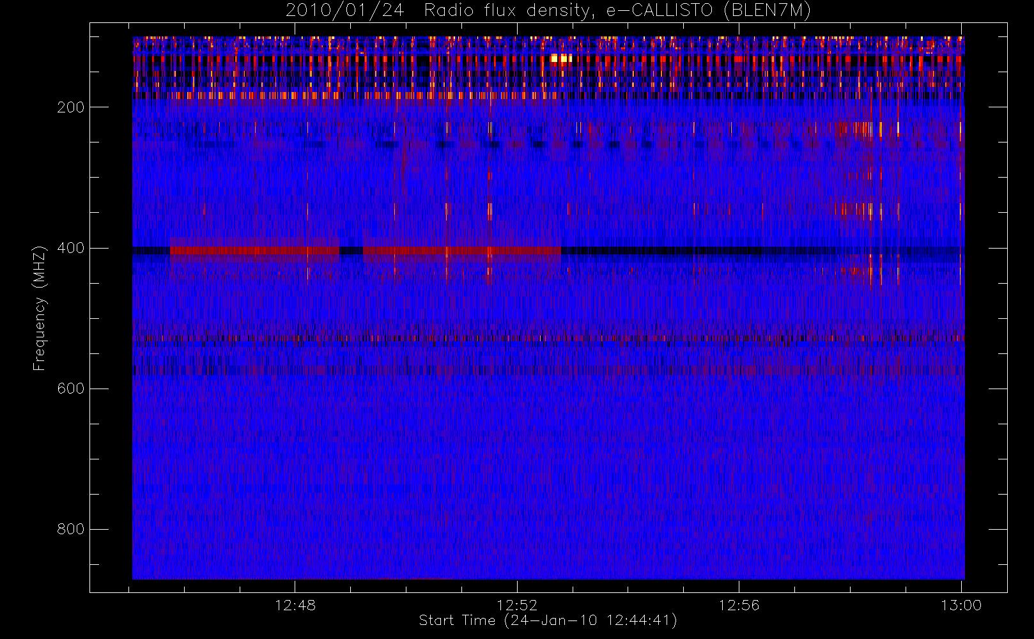Click the 400 frequency tick label
The image size is (1034, 639).
coord(71,248)
